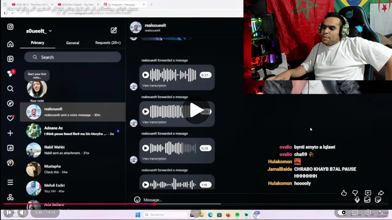The width and height of the screenshot is (392, 220).
Task: Open realsoueelt profile from chat header
Action: (x=155, y=25)
